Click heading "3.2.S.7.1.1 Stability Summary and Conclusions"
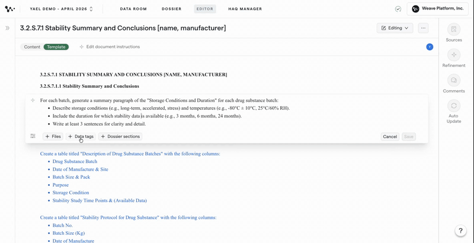474x243 pixels. [x=89, y=86]
